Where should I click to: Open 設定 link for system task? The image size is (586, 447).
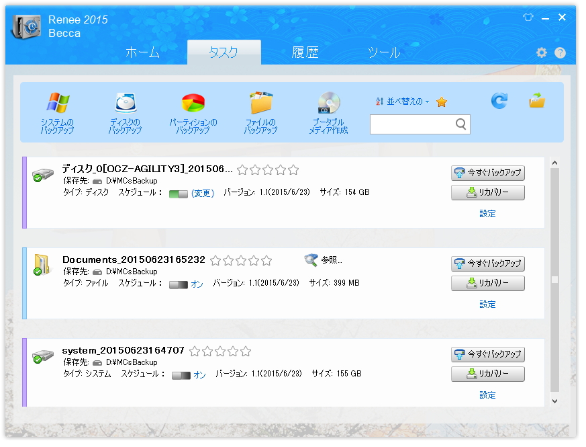[x=487, y=395]
